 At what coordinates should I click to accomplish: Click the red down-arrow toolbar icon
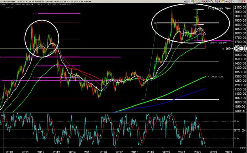pyautogui.click(x=219, y=2)
